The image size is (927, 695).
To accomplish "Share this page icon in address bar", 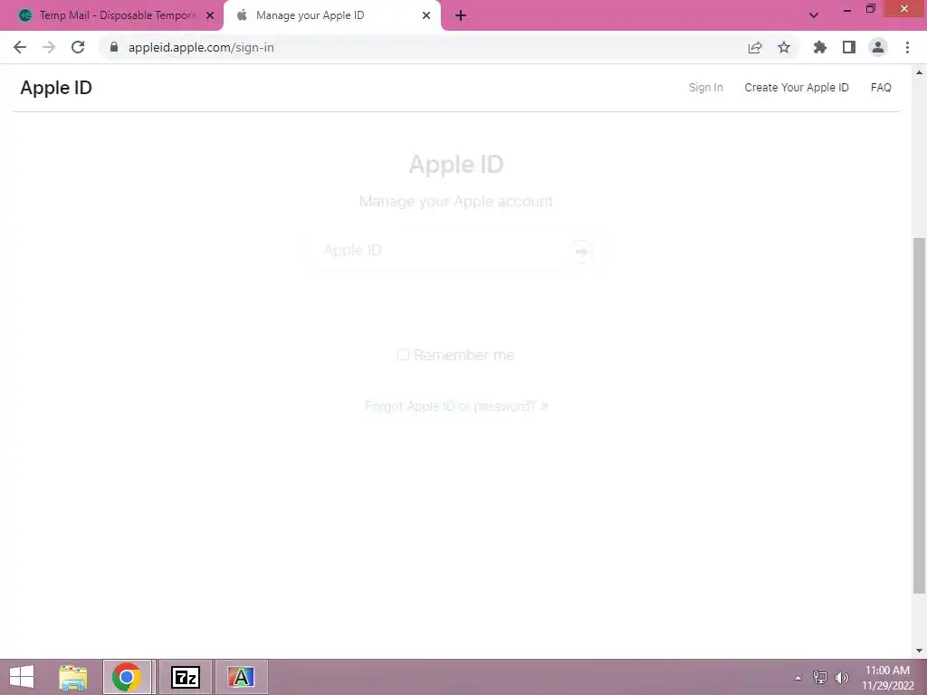I will 755,47.
